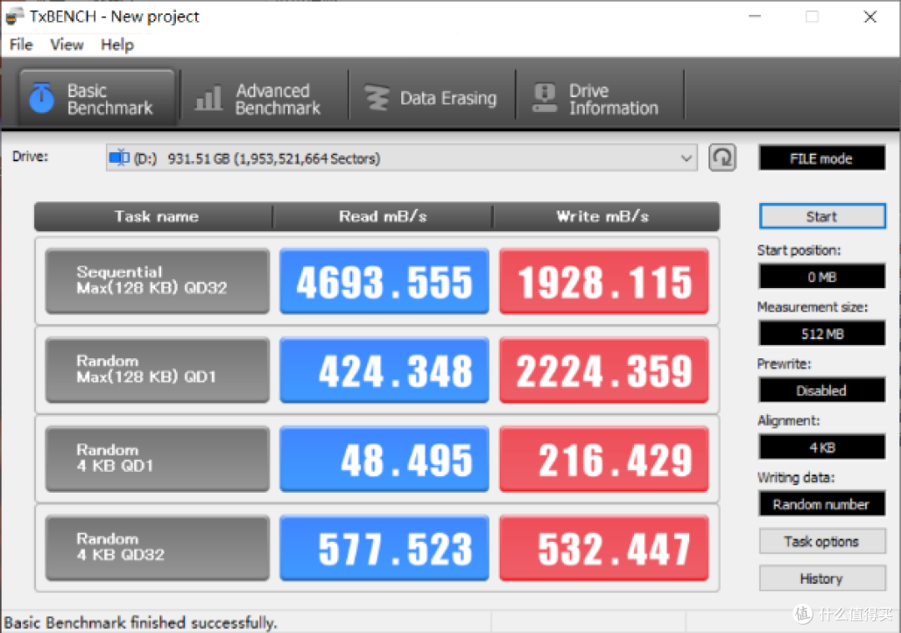Open the View menu

coord(67,44)
